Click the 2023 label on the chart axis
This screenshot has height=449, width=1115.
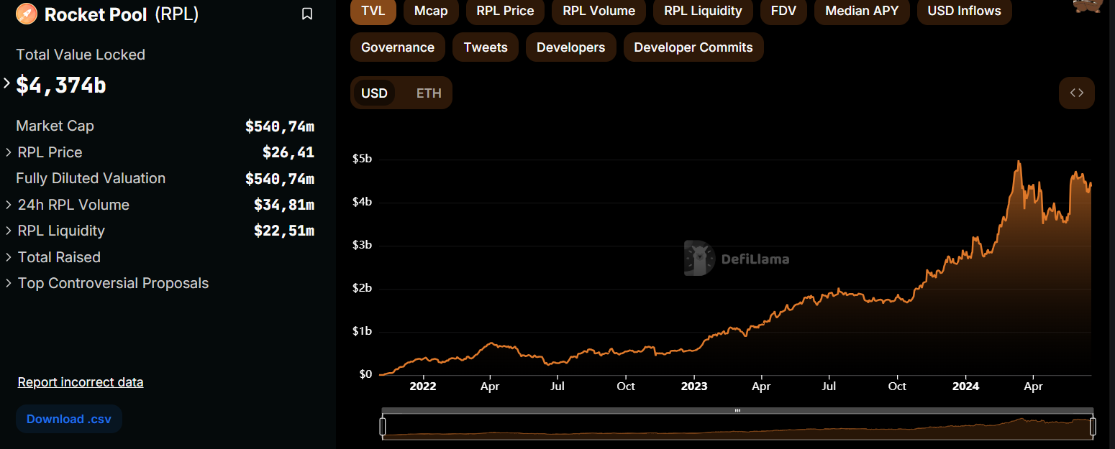tap(694, 386)
